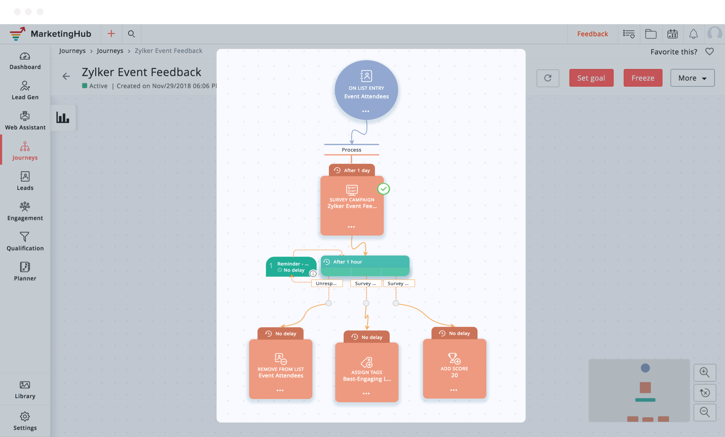Expand the More dropdown button
The image size is (725, 437).
(x=692, y=78)
